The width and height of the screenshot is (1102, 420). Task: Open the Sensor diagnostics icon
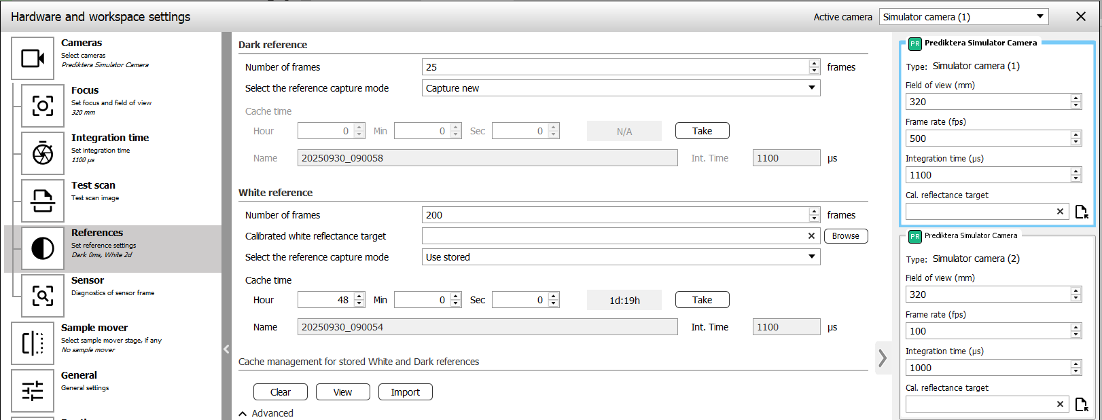[x=43, y=296]
